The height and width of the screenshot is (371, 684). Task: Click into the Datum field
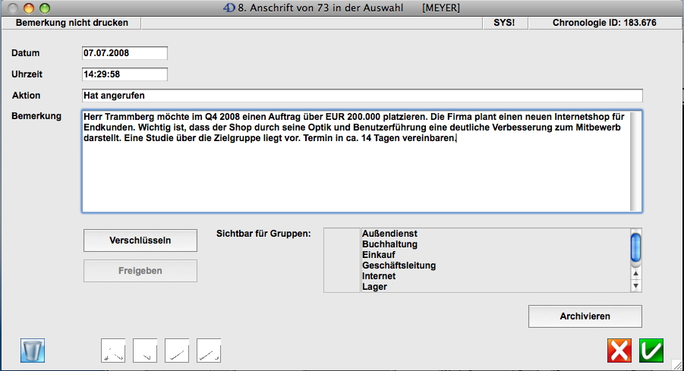[125, 53]
